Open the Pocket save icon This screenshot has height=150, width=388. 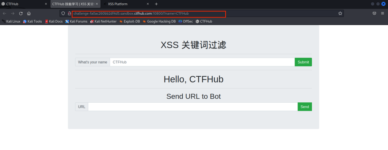(x=374, y=13)
